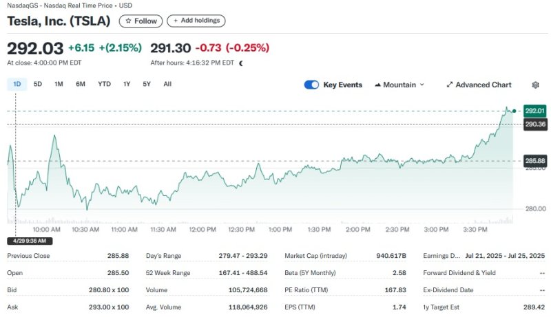Select the 5D time range tab

click(x=38, y=84)
